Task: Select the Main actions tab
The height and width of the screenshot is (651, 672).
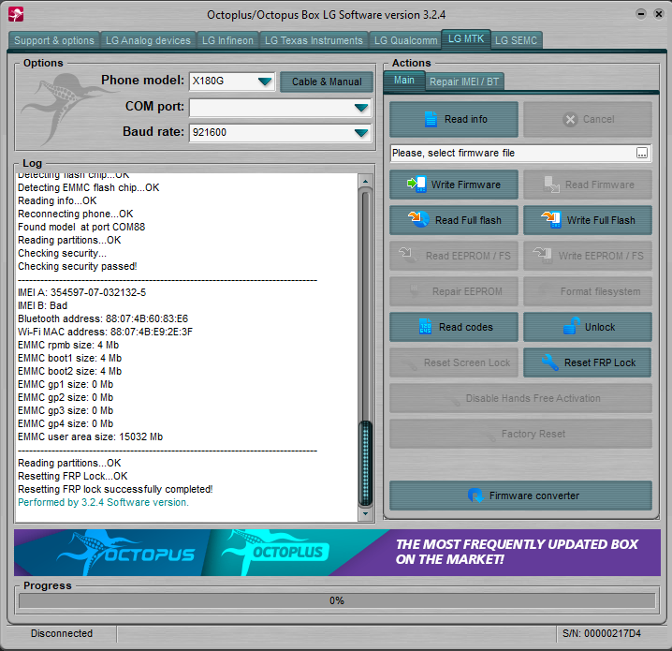Action: 403,81
